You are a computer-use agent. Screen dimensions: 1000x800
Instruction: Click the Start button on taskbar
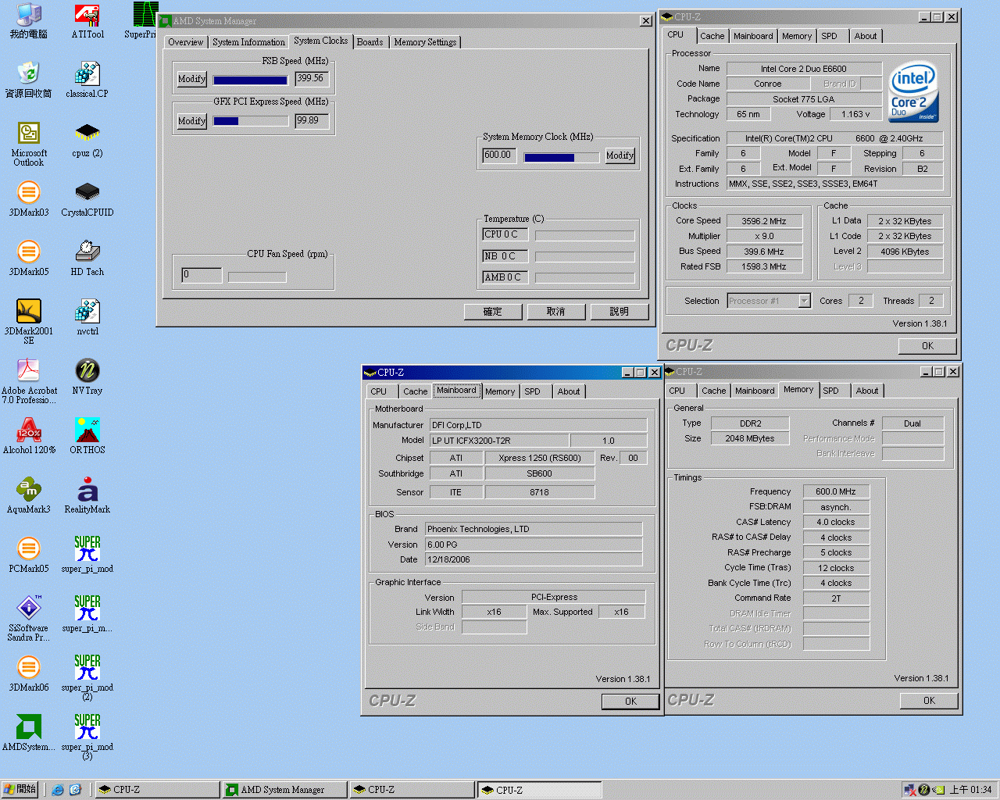point(20,790)
